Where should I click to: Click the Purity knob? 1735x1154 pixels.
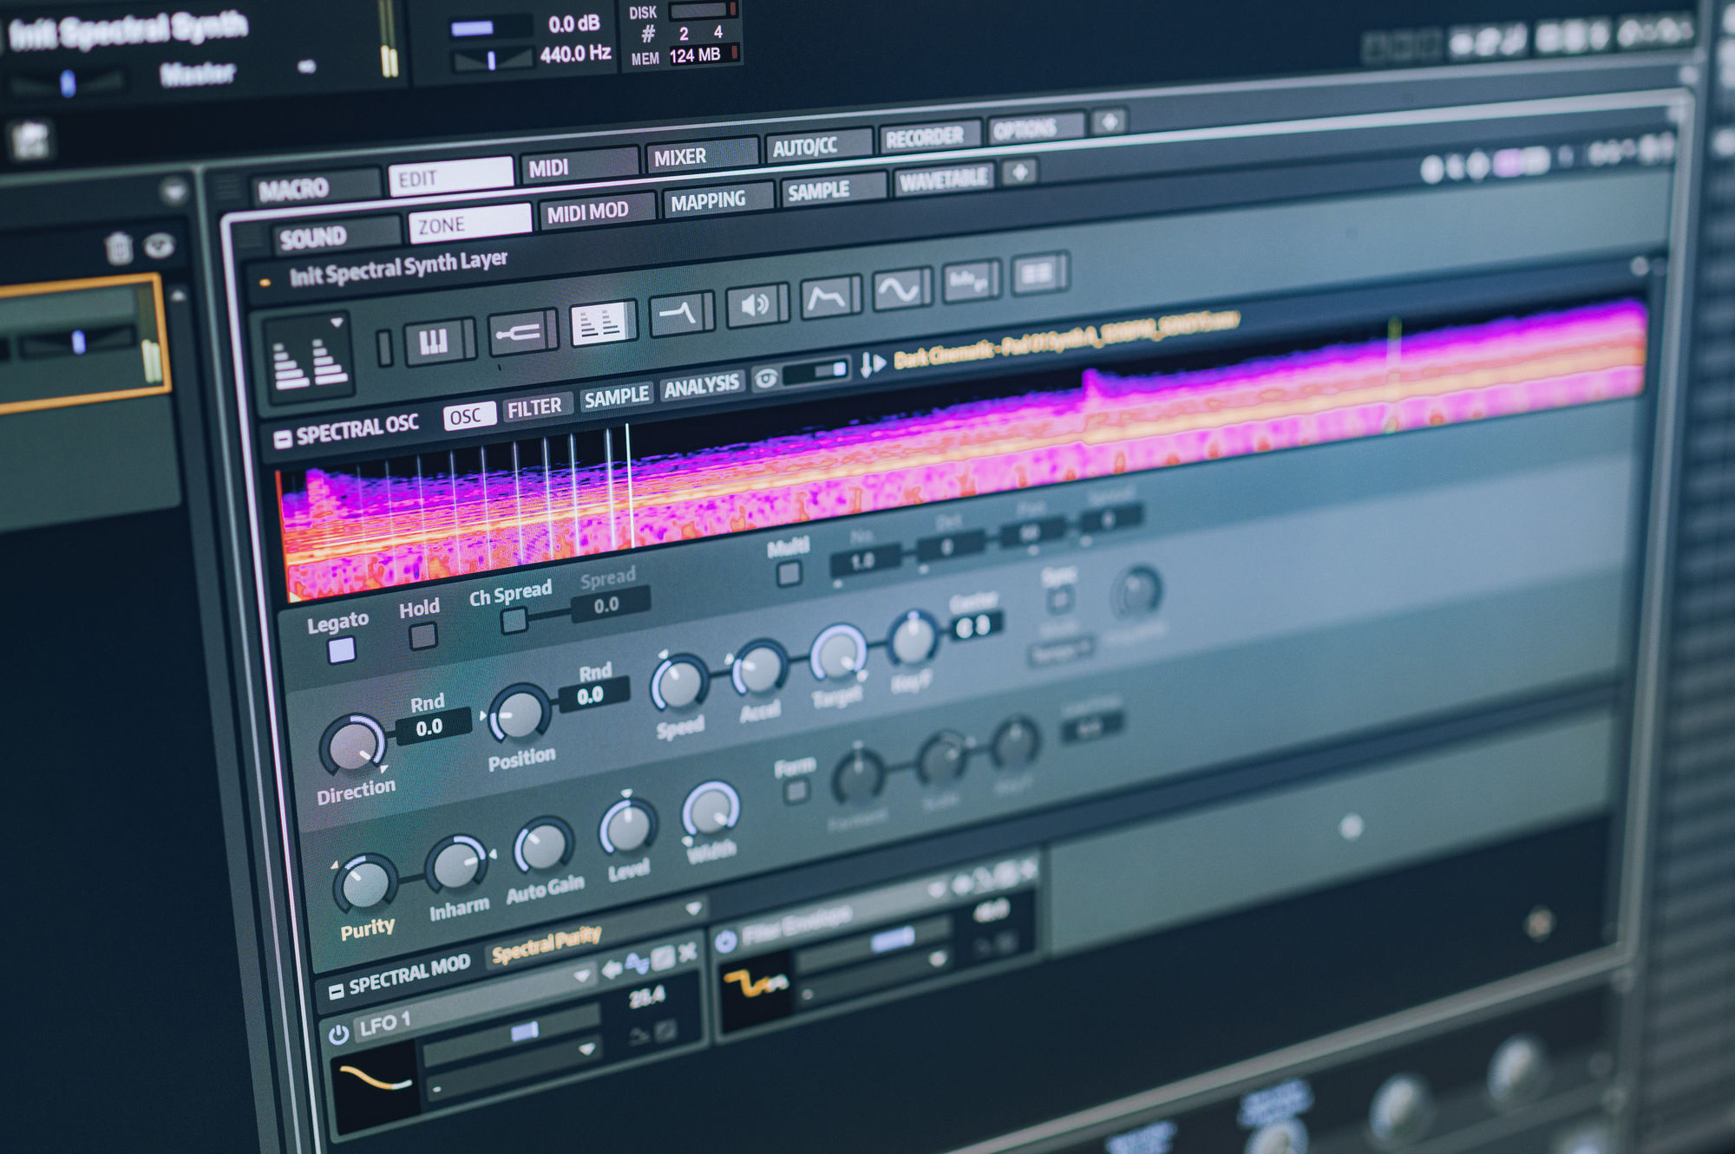[365, 884]
